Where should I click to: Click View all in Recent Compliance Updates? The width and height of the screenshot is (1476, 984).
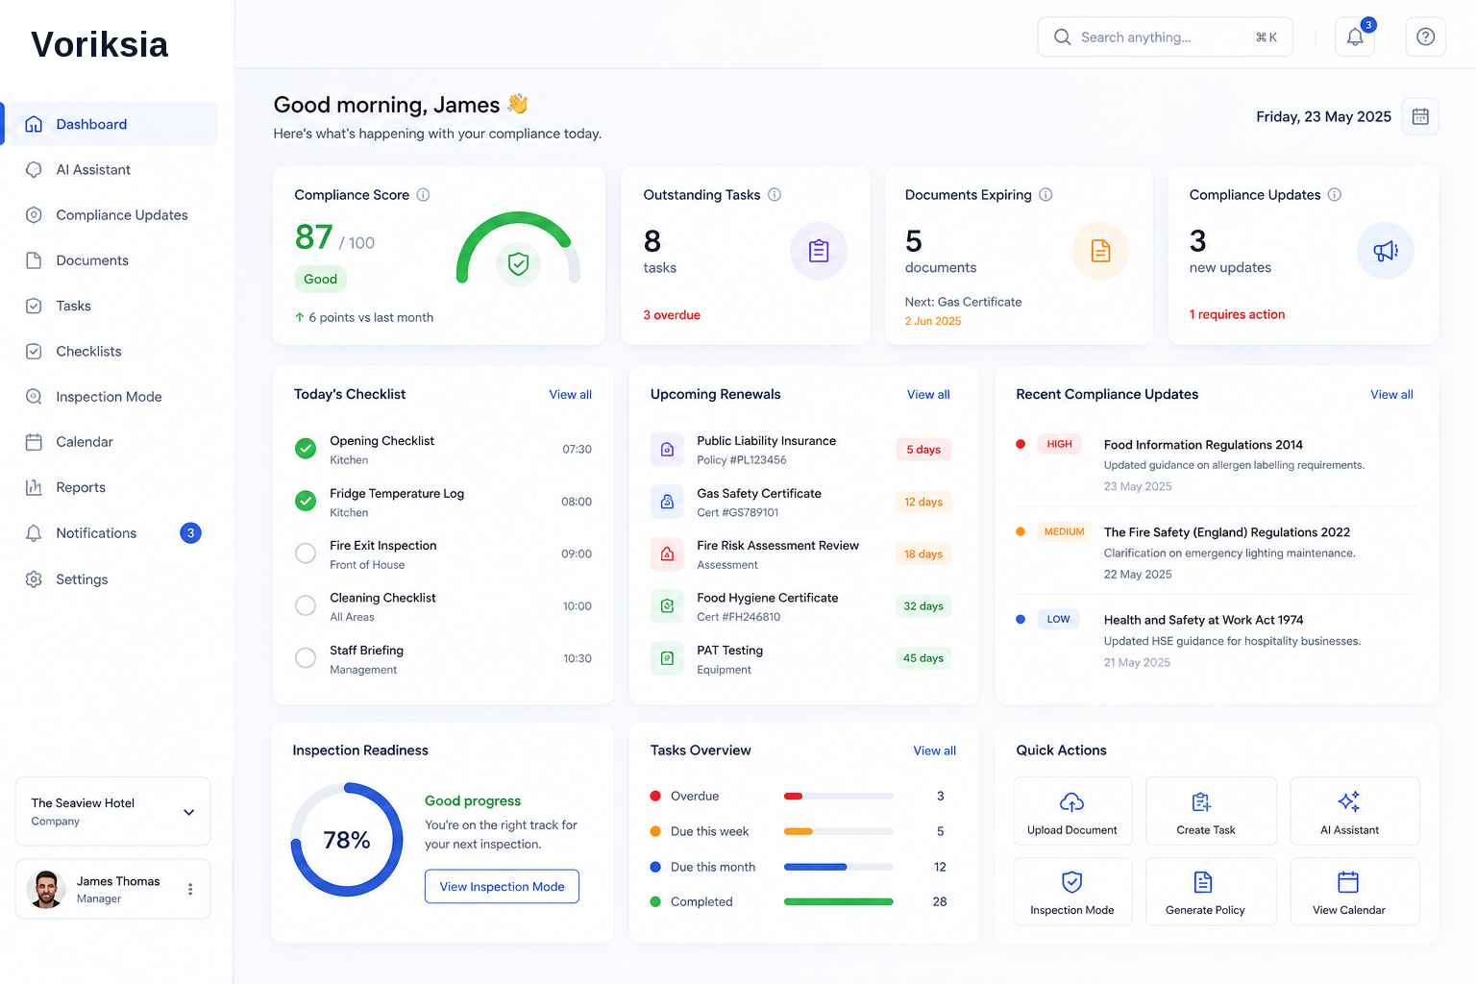[x=1391, y=395]
